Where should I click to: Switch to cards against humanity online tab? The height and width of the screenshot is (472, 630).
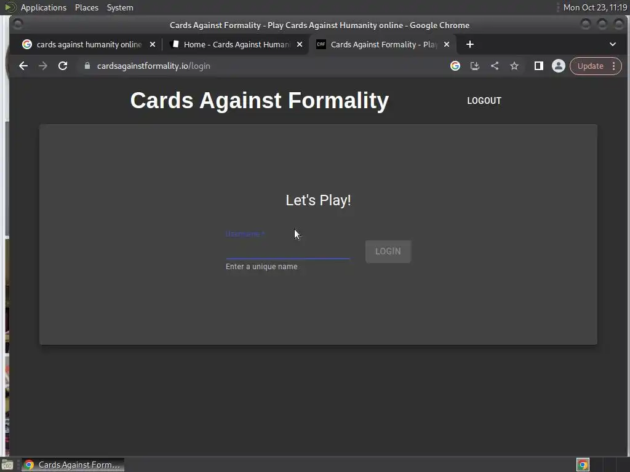coord(89,44)
